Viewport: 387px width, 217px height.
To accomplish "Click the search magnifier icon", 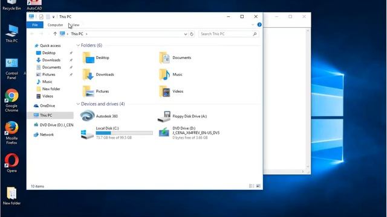I will (255, 34).
